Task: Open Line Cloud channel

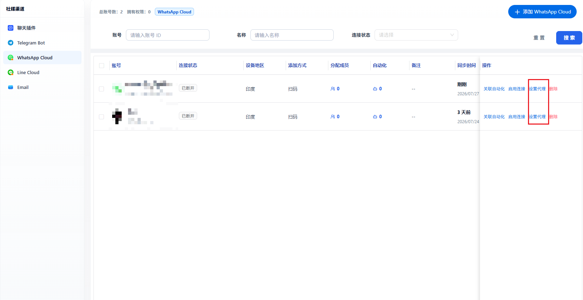Action: click(42, 72)
